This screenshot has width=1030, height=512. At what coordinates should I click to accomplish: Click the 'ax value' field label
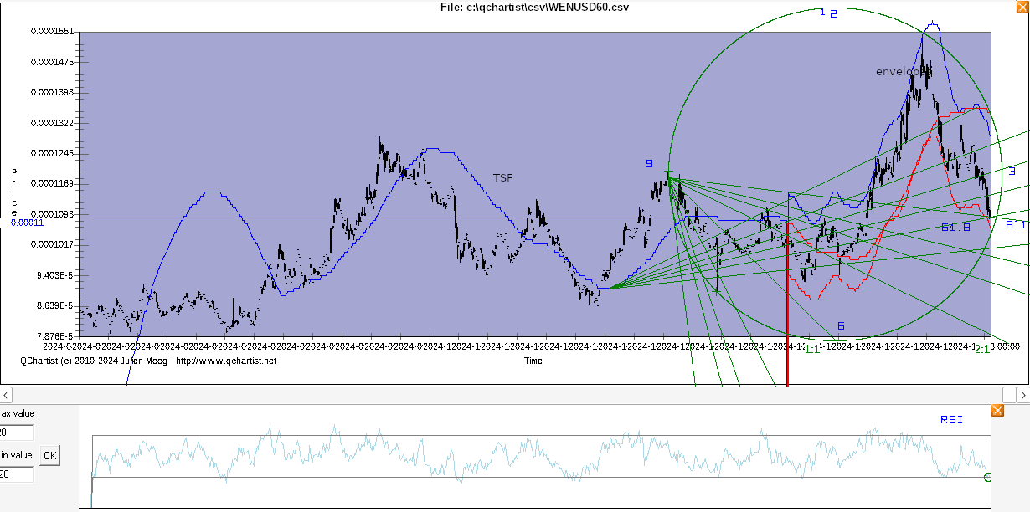coord(17,414)
